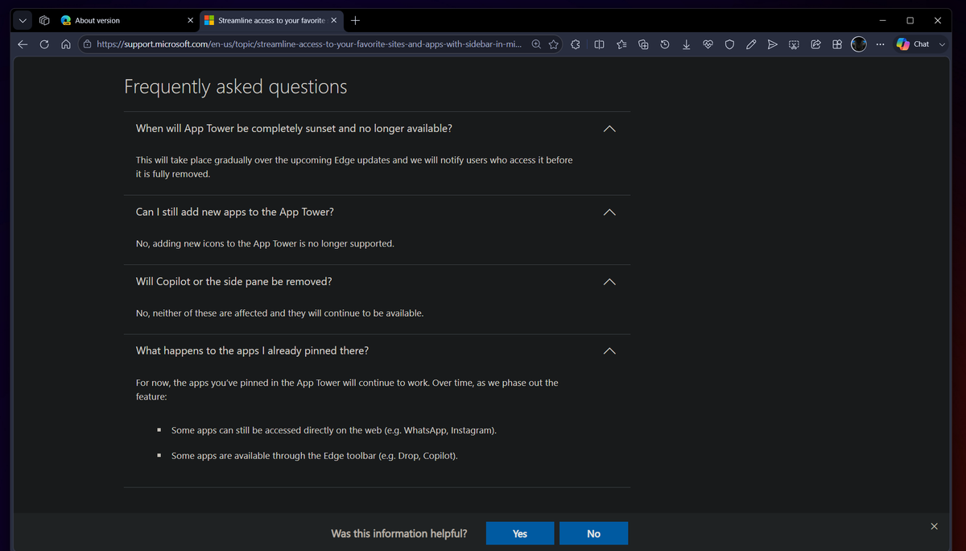
Task: Click text 'For now, the apps you've pinned'
Action: (x=347, y=390)
